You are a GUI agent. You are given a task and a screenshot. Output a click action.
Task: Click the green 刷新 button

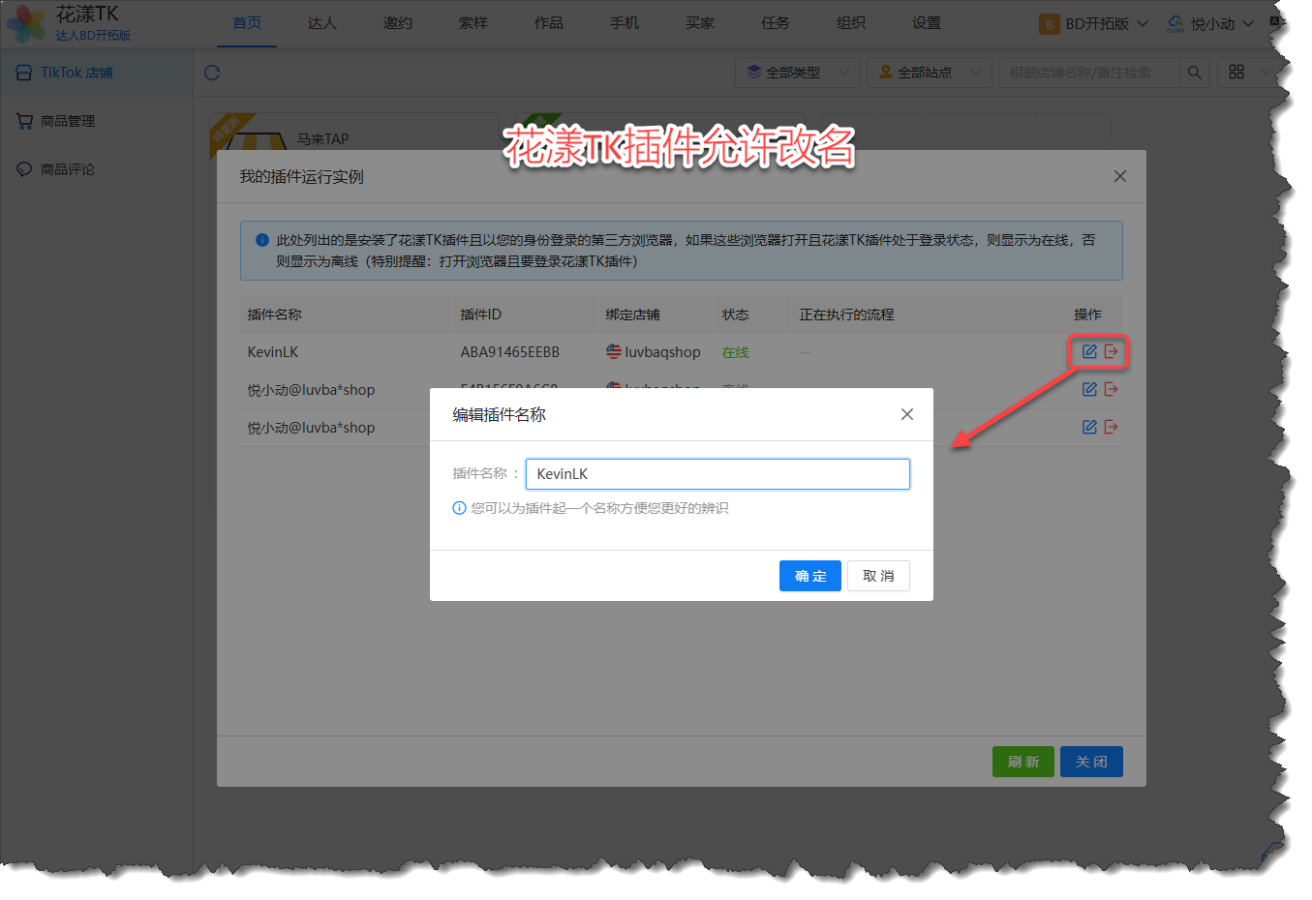[1022, 762]
